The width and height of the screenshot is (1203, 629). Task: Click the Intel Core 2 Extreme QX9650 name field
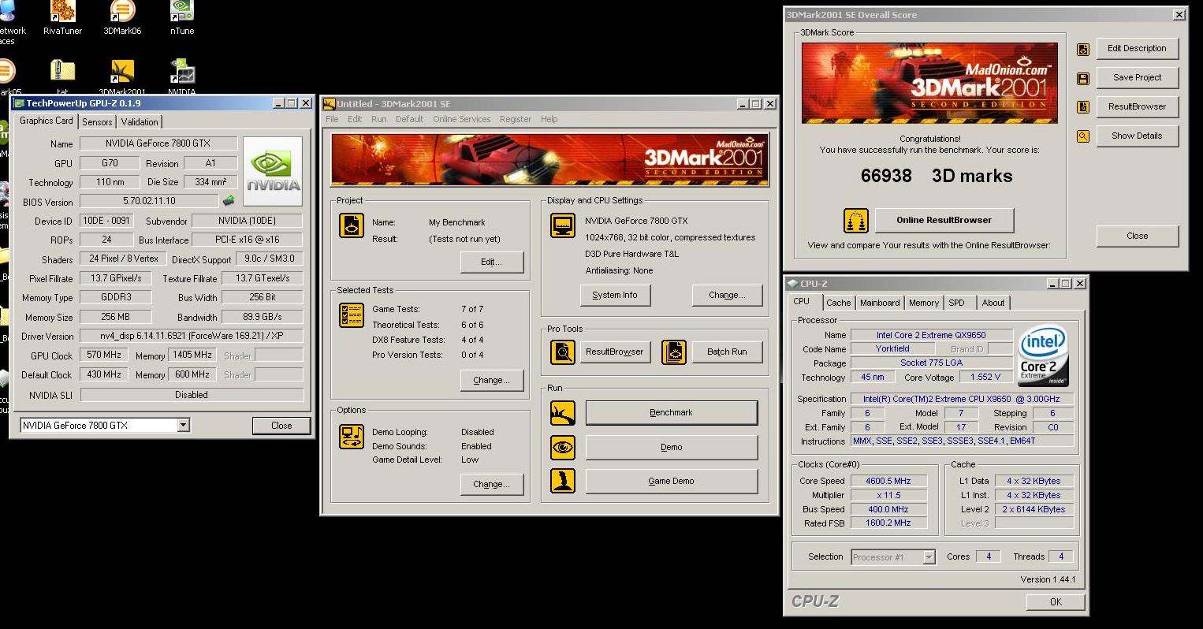click(x=931, y=335)
